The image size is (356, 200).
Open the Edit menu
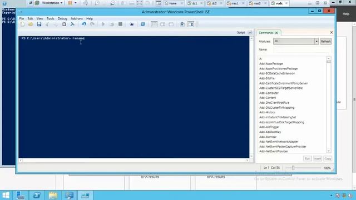click(30, 18)
